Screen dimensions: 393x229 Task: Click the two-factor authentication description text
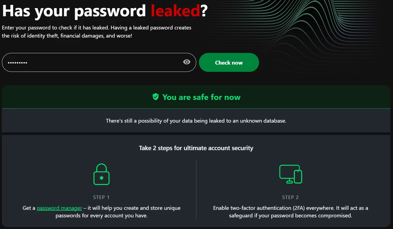tap(290, 212)
